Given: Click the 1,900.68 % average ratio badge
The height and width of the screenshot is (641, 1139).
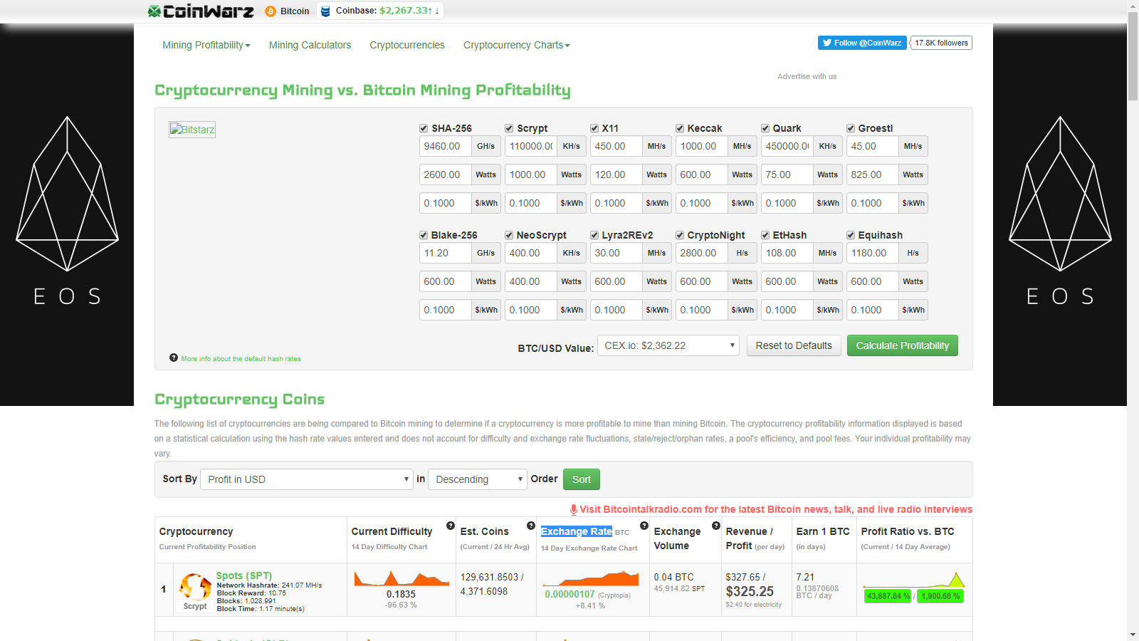Looking at the screenshot, I should point(940,596).
